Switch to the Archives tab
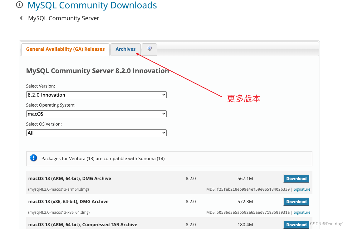Screen dimensions: 348x229 [125, 49]
